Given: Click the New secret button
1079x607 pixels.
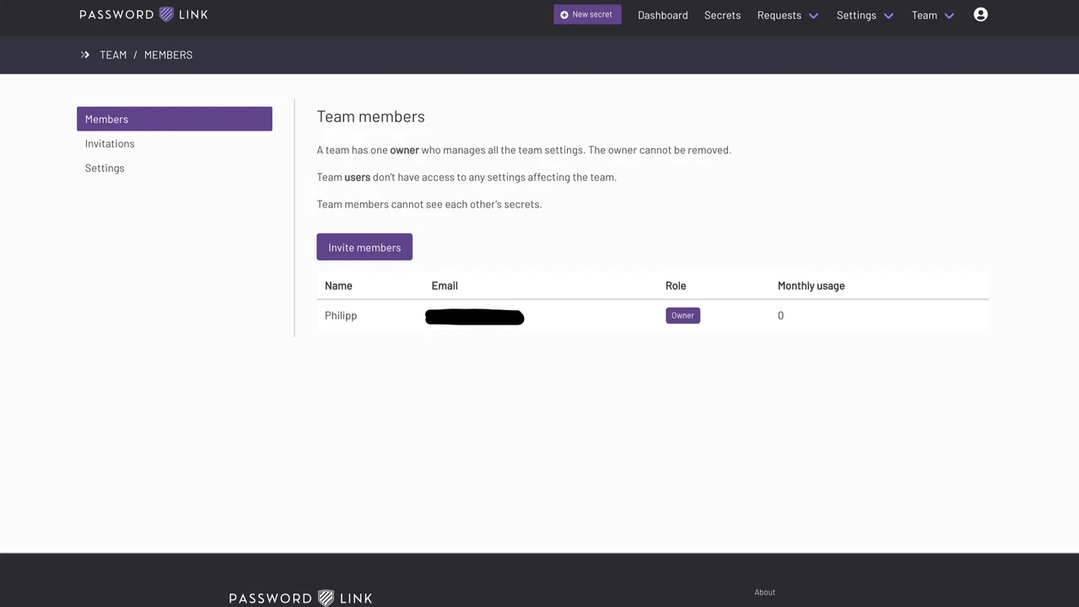Looking at the screenshot, I should point(587,14).
